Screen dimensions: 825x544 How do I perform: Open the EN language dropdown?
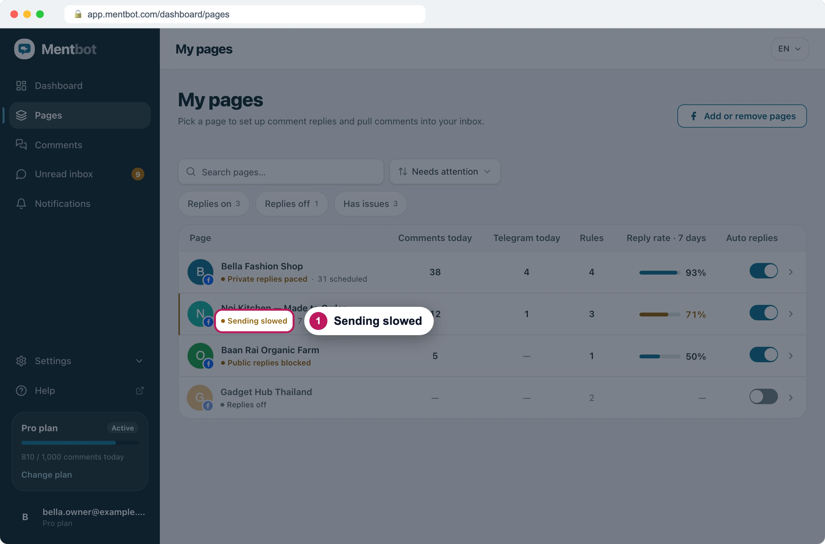(x=790, y=49)
